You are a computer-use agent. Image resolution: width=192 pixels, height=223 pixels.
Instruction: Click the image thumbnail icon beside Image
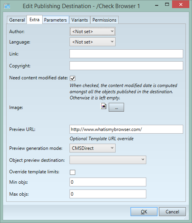(104, 106)
